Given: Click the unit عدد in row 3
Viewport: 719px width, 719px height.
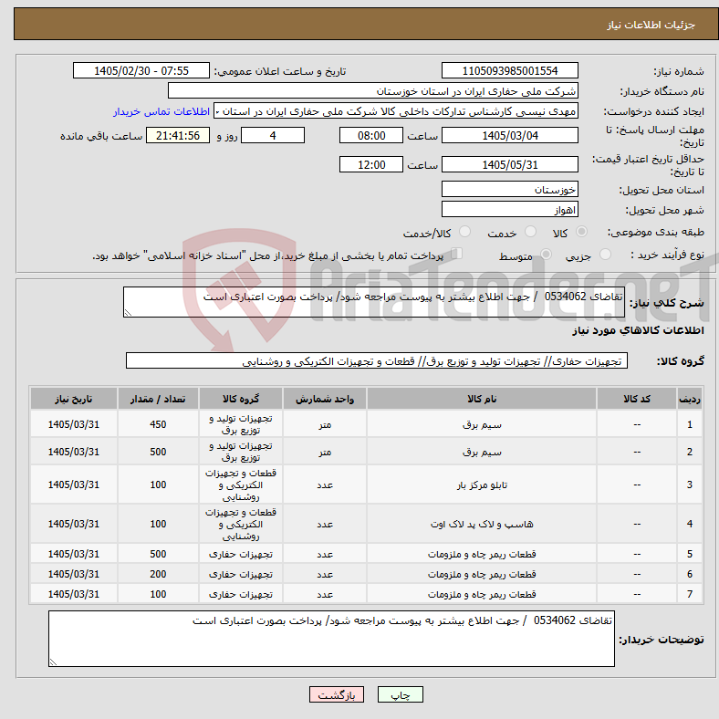Looking at the screenshot, I should tap(325, 485).
